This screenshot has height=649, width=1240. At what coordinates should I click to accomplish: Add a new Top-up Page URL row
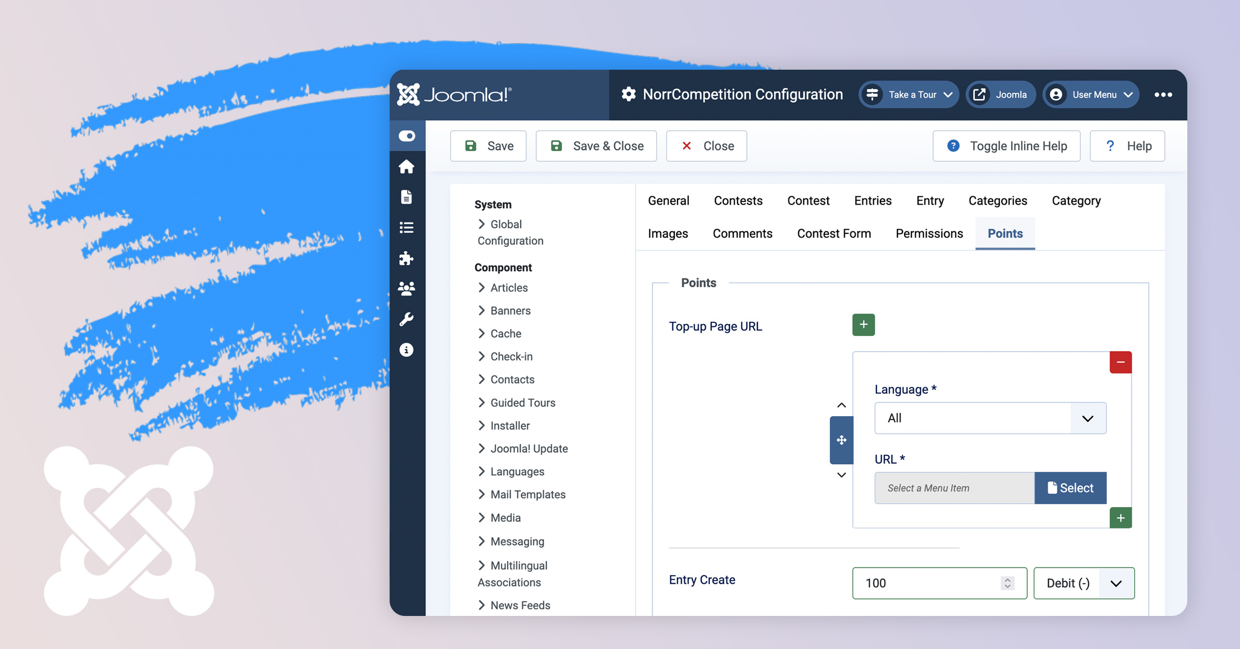pyautogui.click(x=863, y=325)
